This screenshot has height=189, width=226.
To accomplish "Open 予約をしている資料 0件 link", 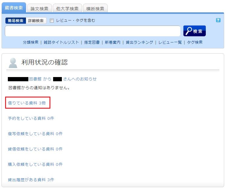I will 31,118.
